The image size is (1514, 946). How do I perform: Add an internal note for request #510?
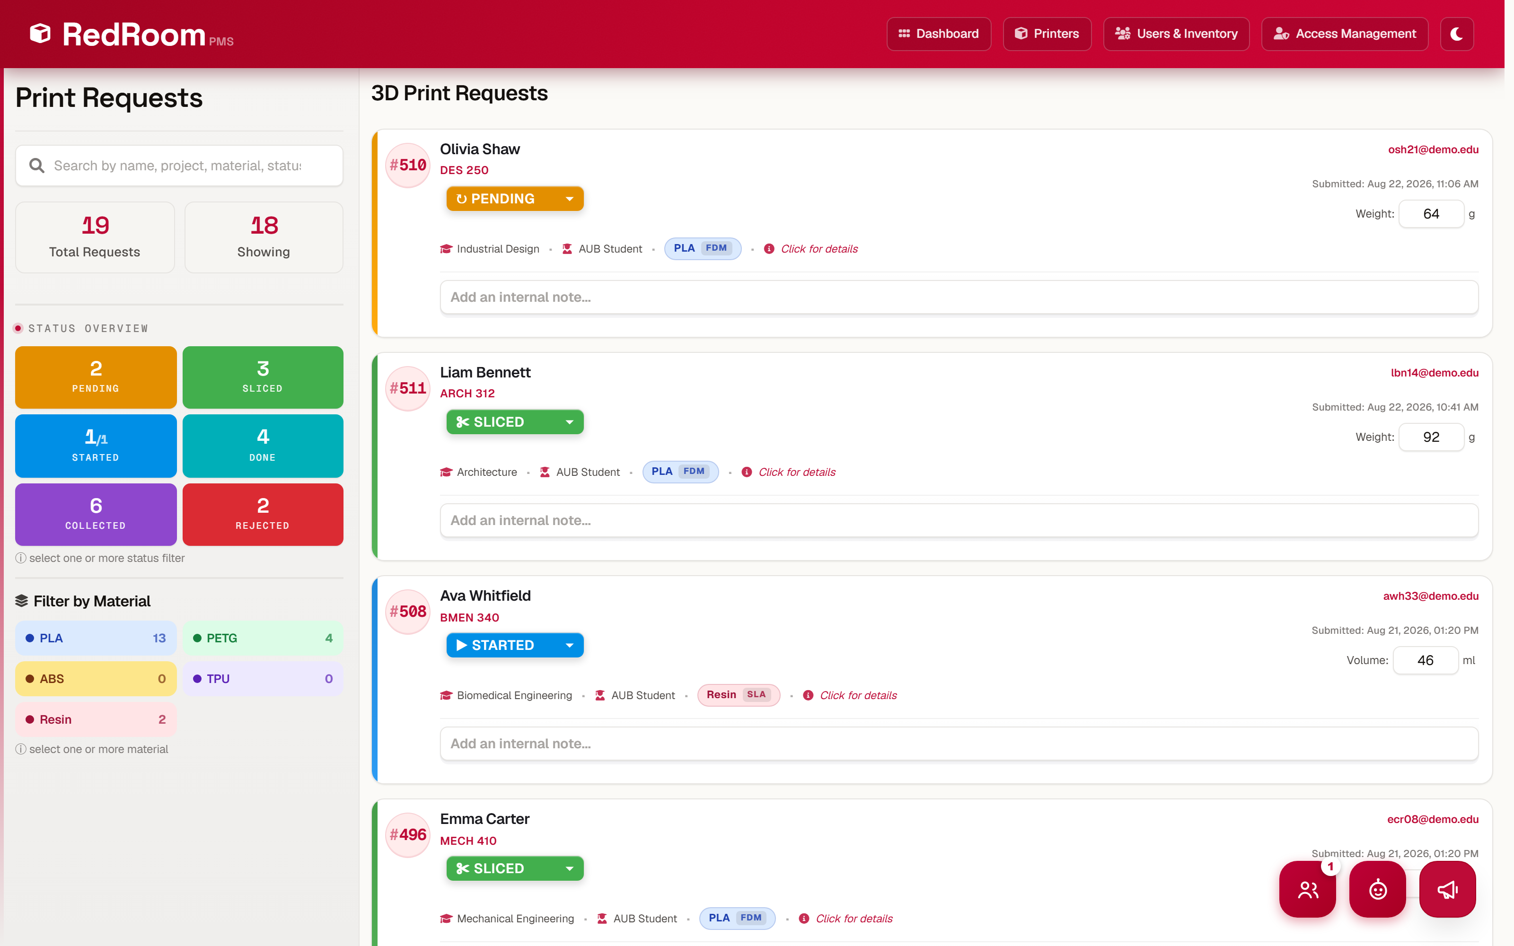pos(959,297)
